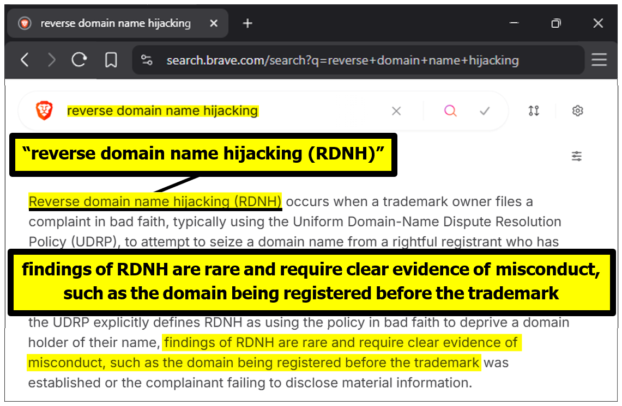
Task: Open search settings gear icon
Action: (x=578, y=111)
